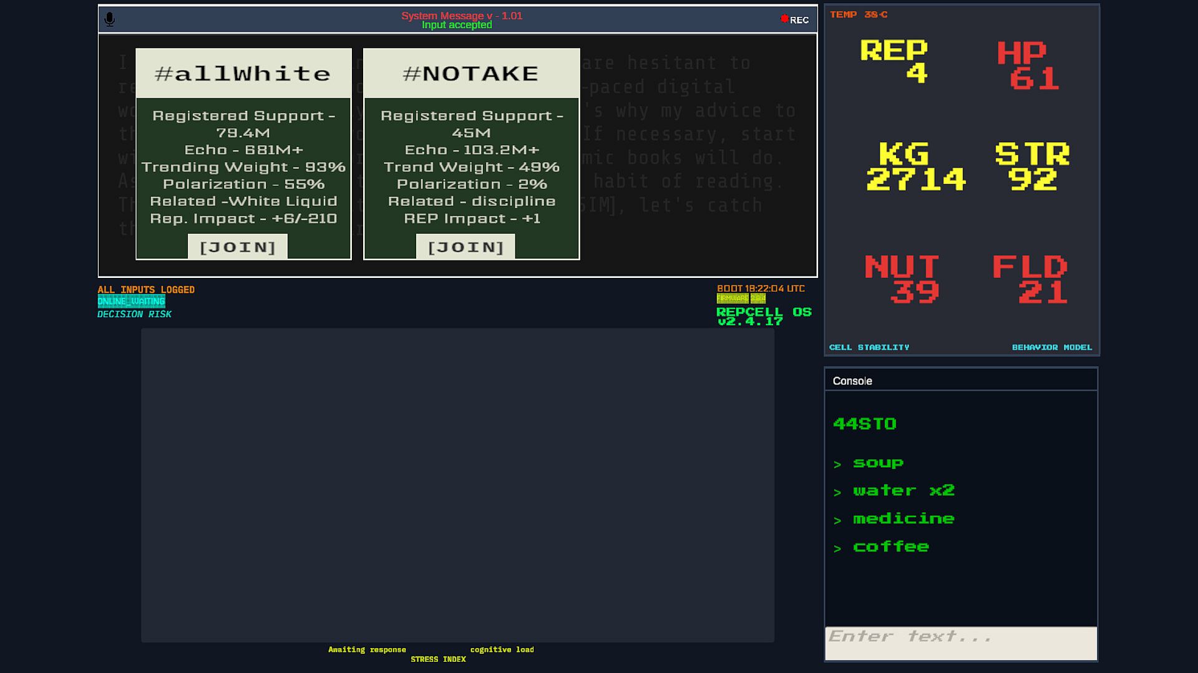1198x673 pixels.
Task: Click the STRESS INDEX label
Action: [438, 659]
